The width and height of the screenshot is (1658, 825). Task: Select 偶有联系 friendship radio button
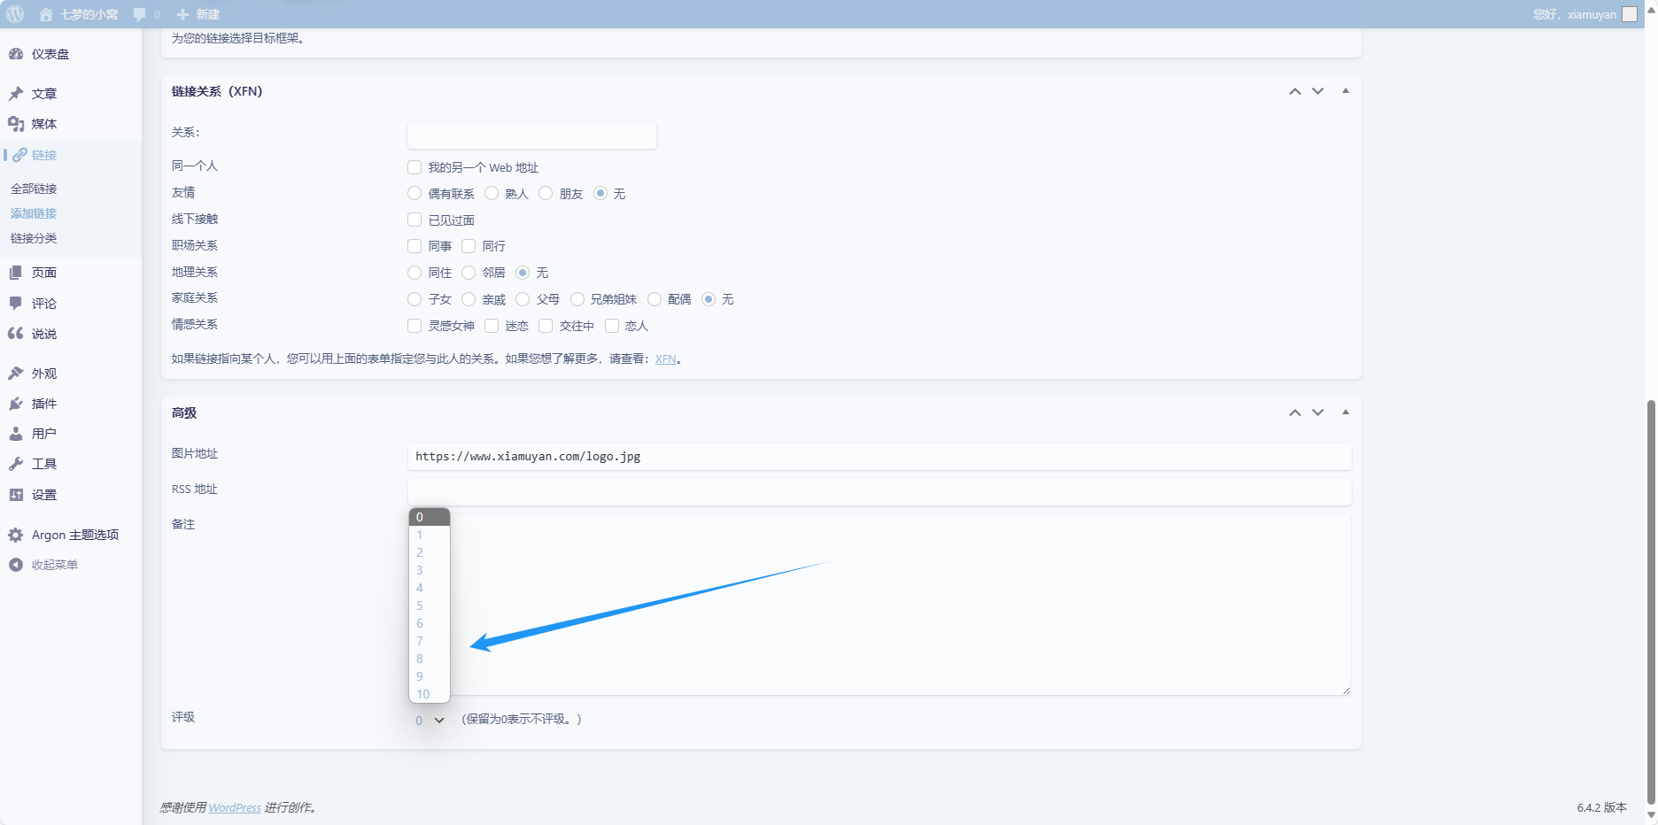click(x=414, y=193)
